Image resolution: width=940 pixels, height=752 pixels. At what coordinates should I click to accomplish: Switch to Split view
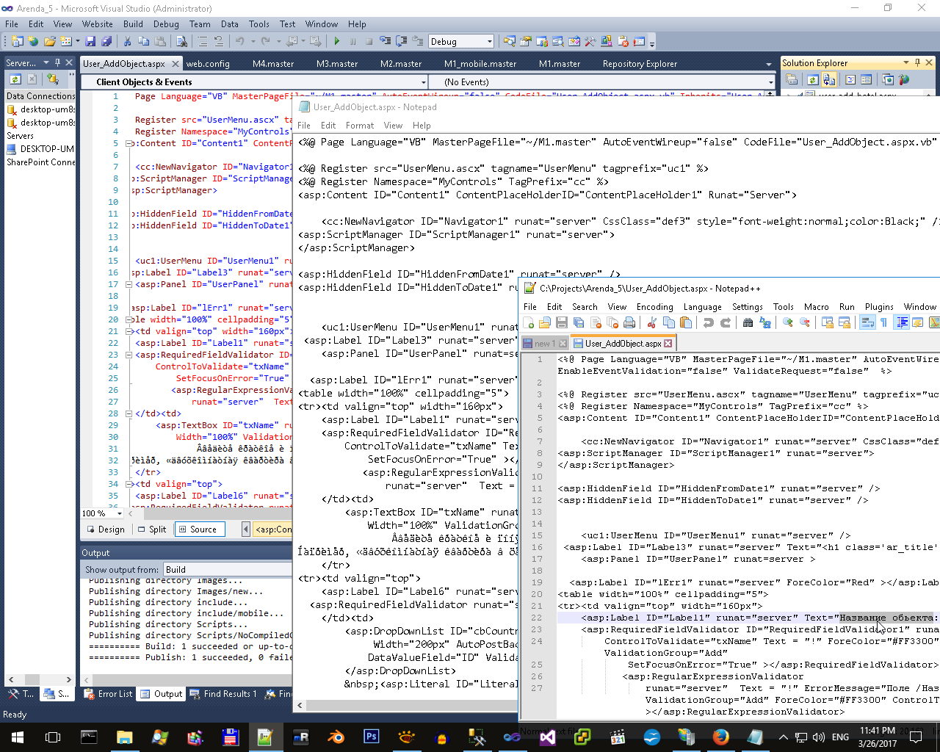(x=152, y=529)
